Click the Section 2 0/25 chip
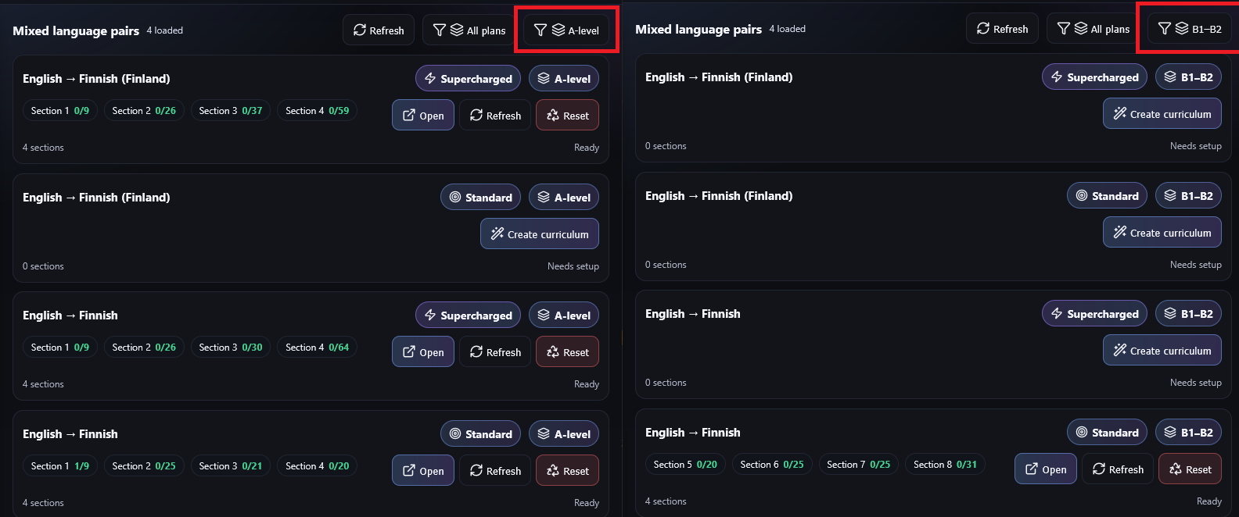 click(144, 466)
